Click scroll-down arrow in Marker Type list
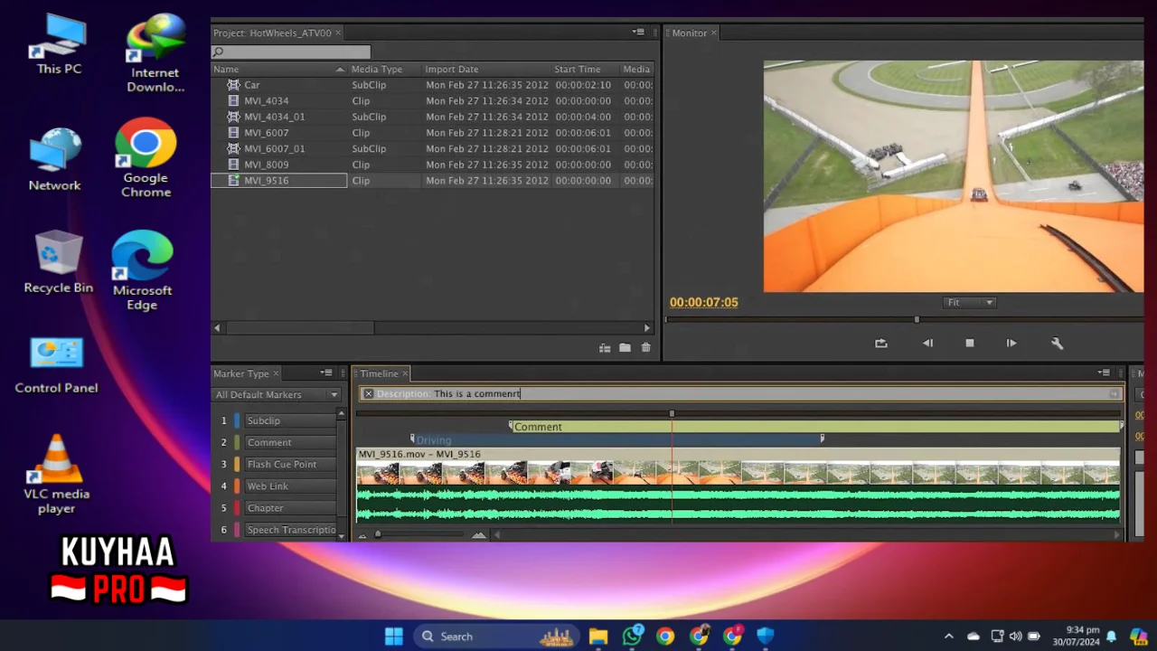Image resolution: width=1157 pixels, height=651 pixels. click(x=341, y=535)
